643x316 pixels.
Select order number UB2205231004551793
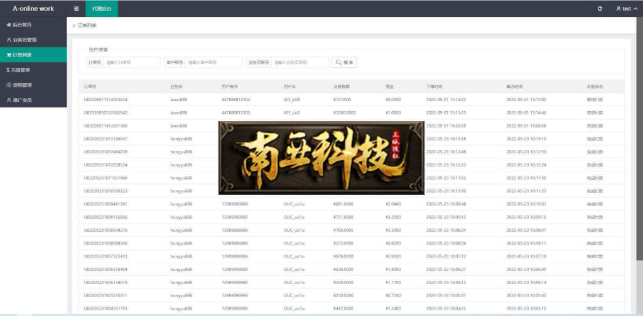tap(105, 308)
